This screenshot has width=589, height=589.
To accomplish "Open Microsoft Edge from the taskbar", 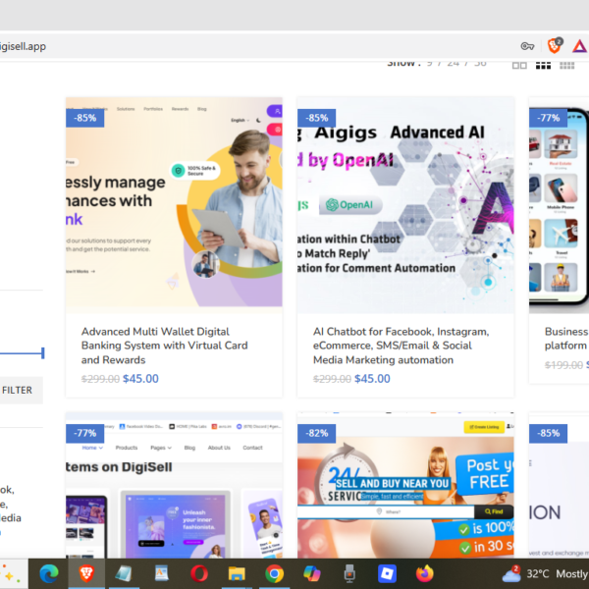I will pos(49,574).
